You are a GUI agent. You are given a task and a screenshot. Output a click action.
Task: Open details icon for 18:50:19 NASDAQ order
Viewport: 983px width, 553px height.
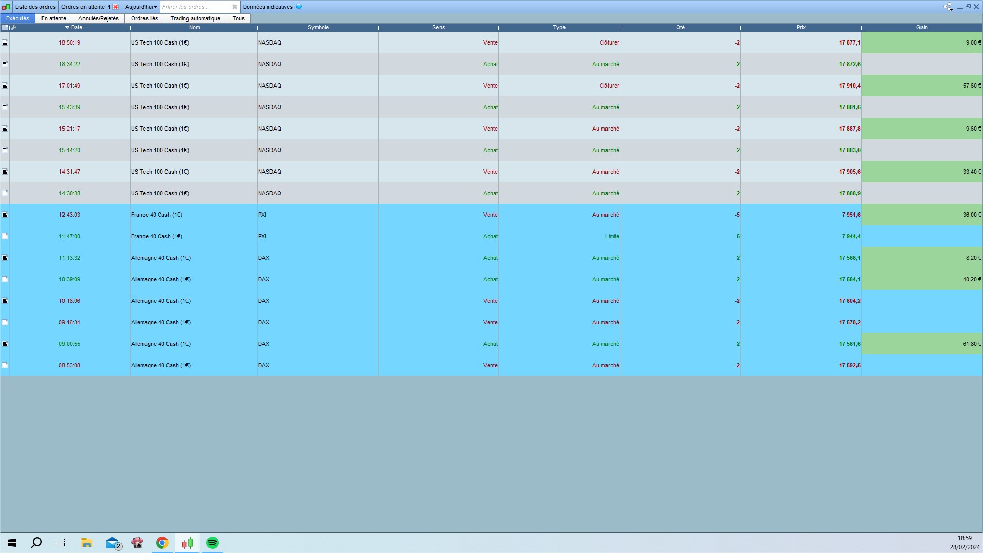[x=5, y=43]
